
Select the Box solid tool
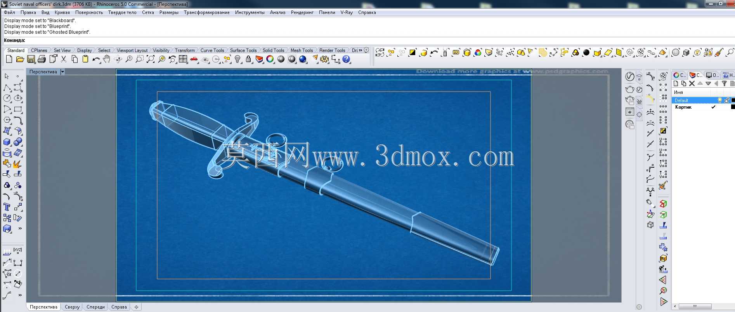pos(7,142)
